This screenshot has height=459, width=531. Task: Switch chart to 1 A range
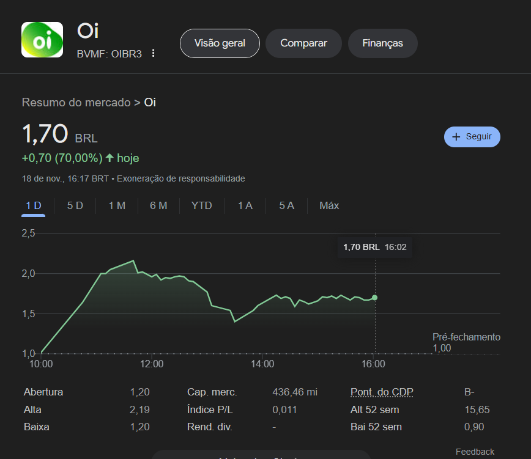245,205
